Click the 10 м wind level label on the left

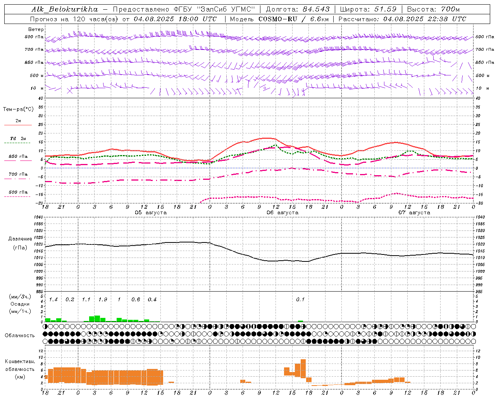click(x=37, y=88)
